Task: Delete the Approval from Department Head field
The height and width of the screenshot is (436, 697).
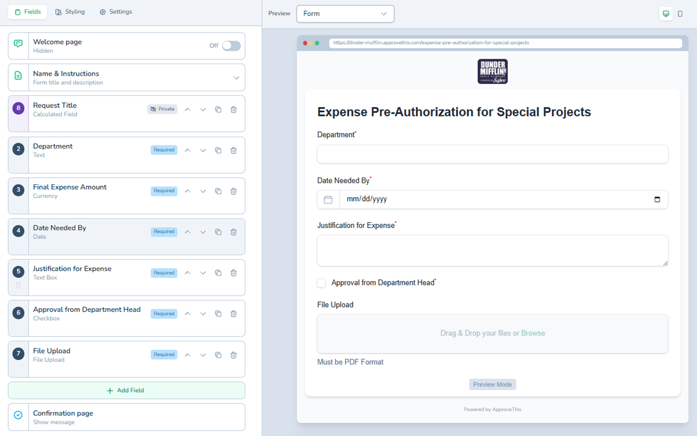Action: (x=233, y=314)
